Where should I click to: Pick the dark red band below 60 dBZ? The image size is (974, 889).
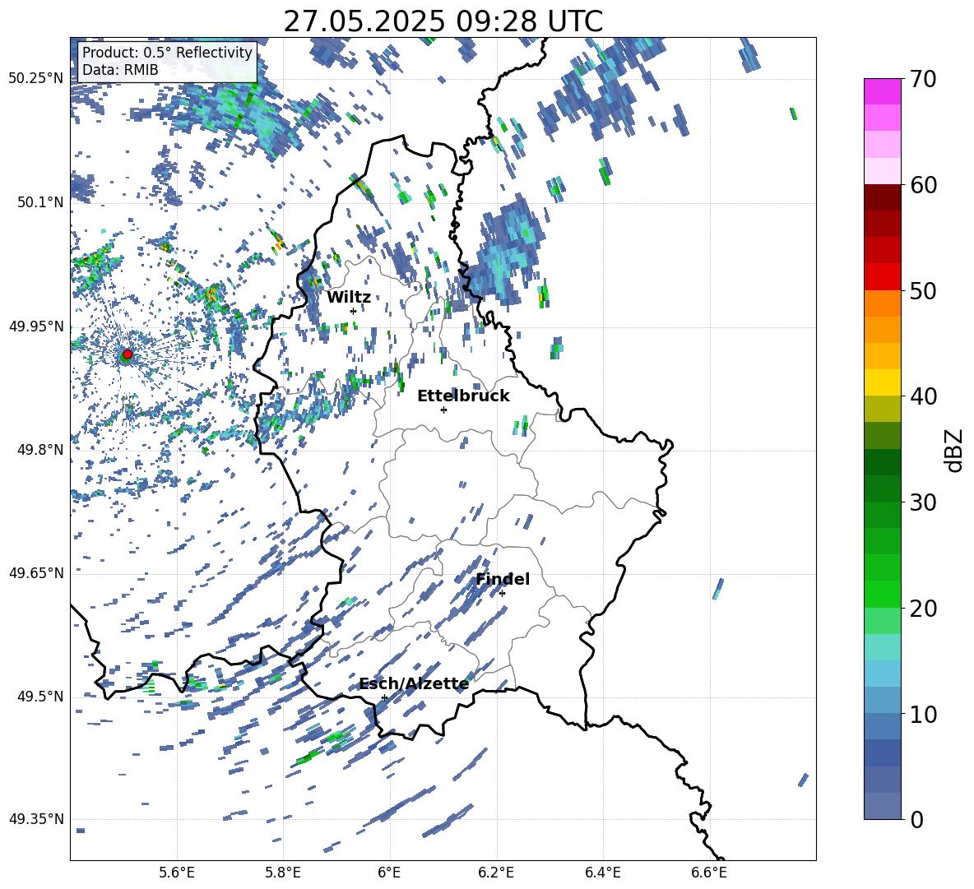[883, 197]
